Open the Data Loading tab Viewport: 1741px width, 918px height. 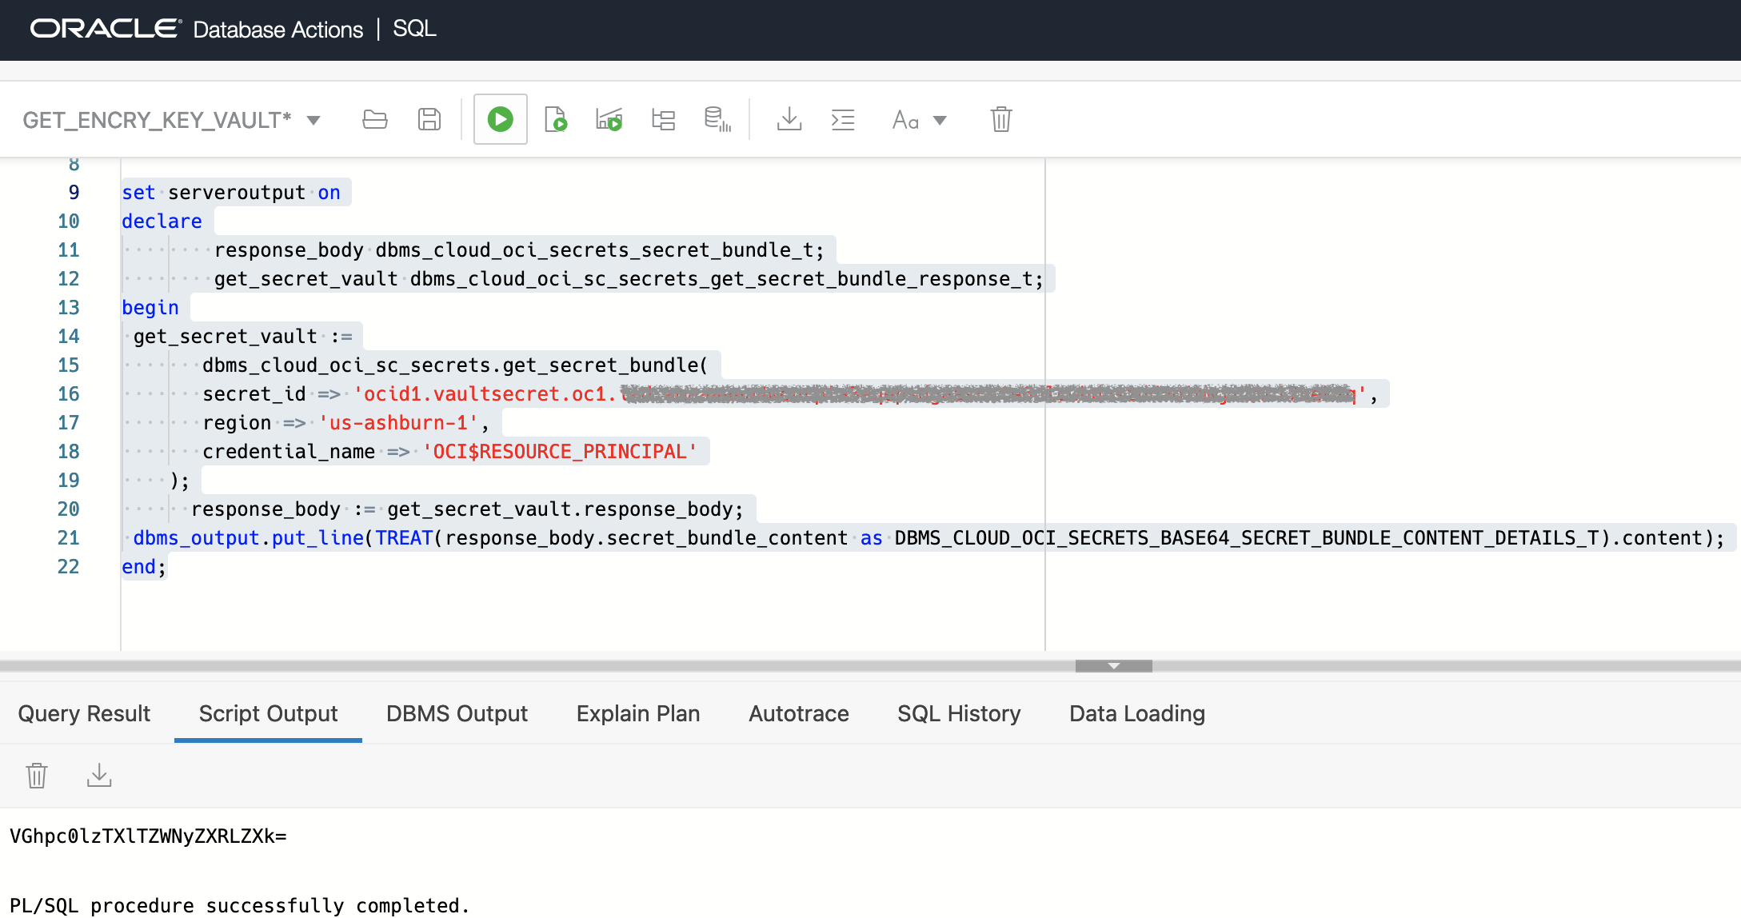point(1136,713)
